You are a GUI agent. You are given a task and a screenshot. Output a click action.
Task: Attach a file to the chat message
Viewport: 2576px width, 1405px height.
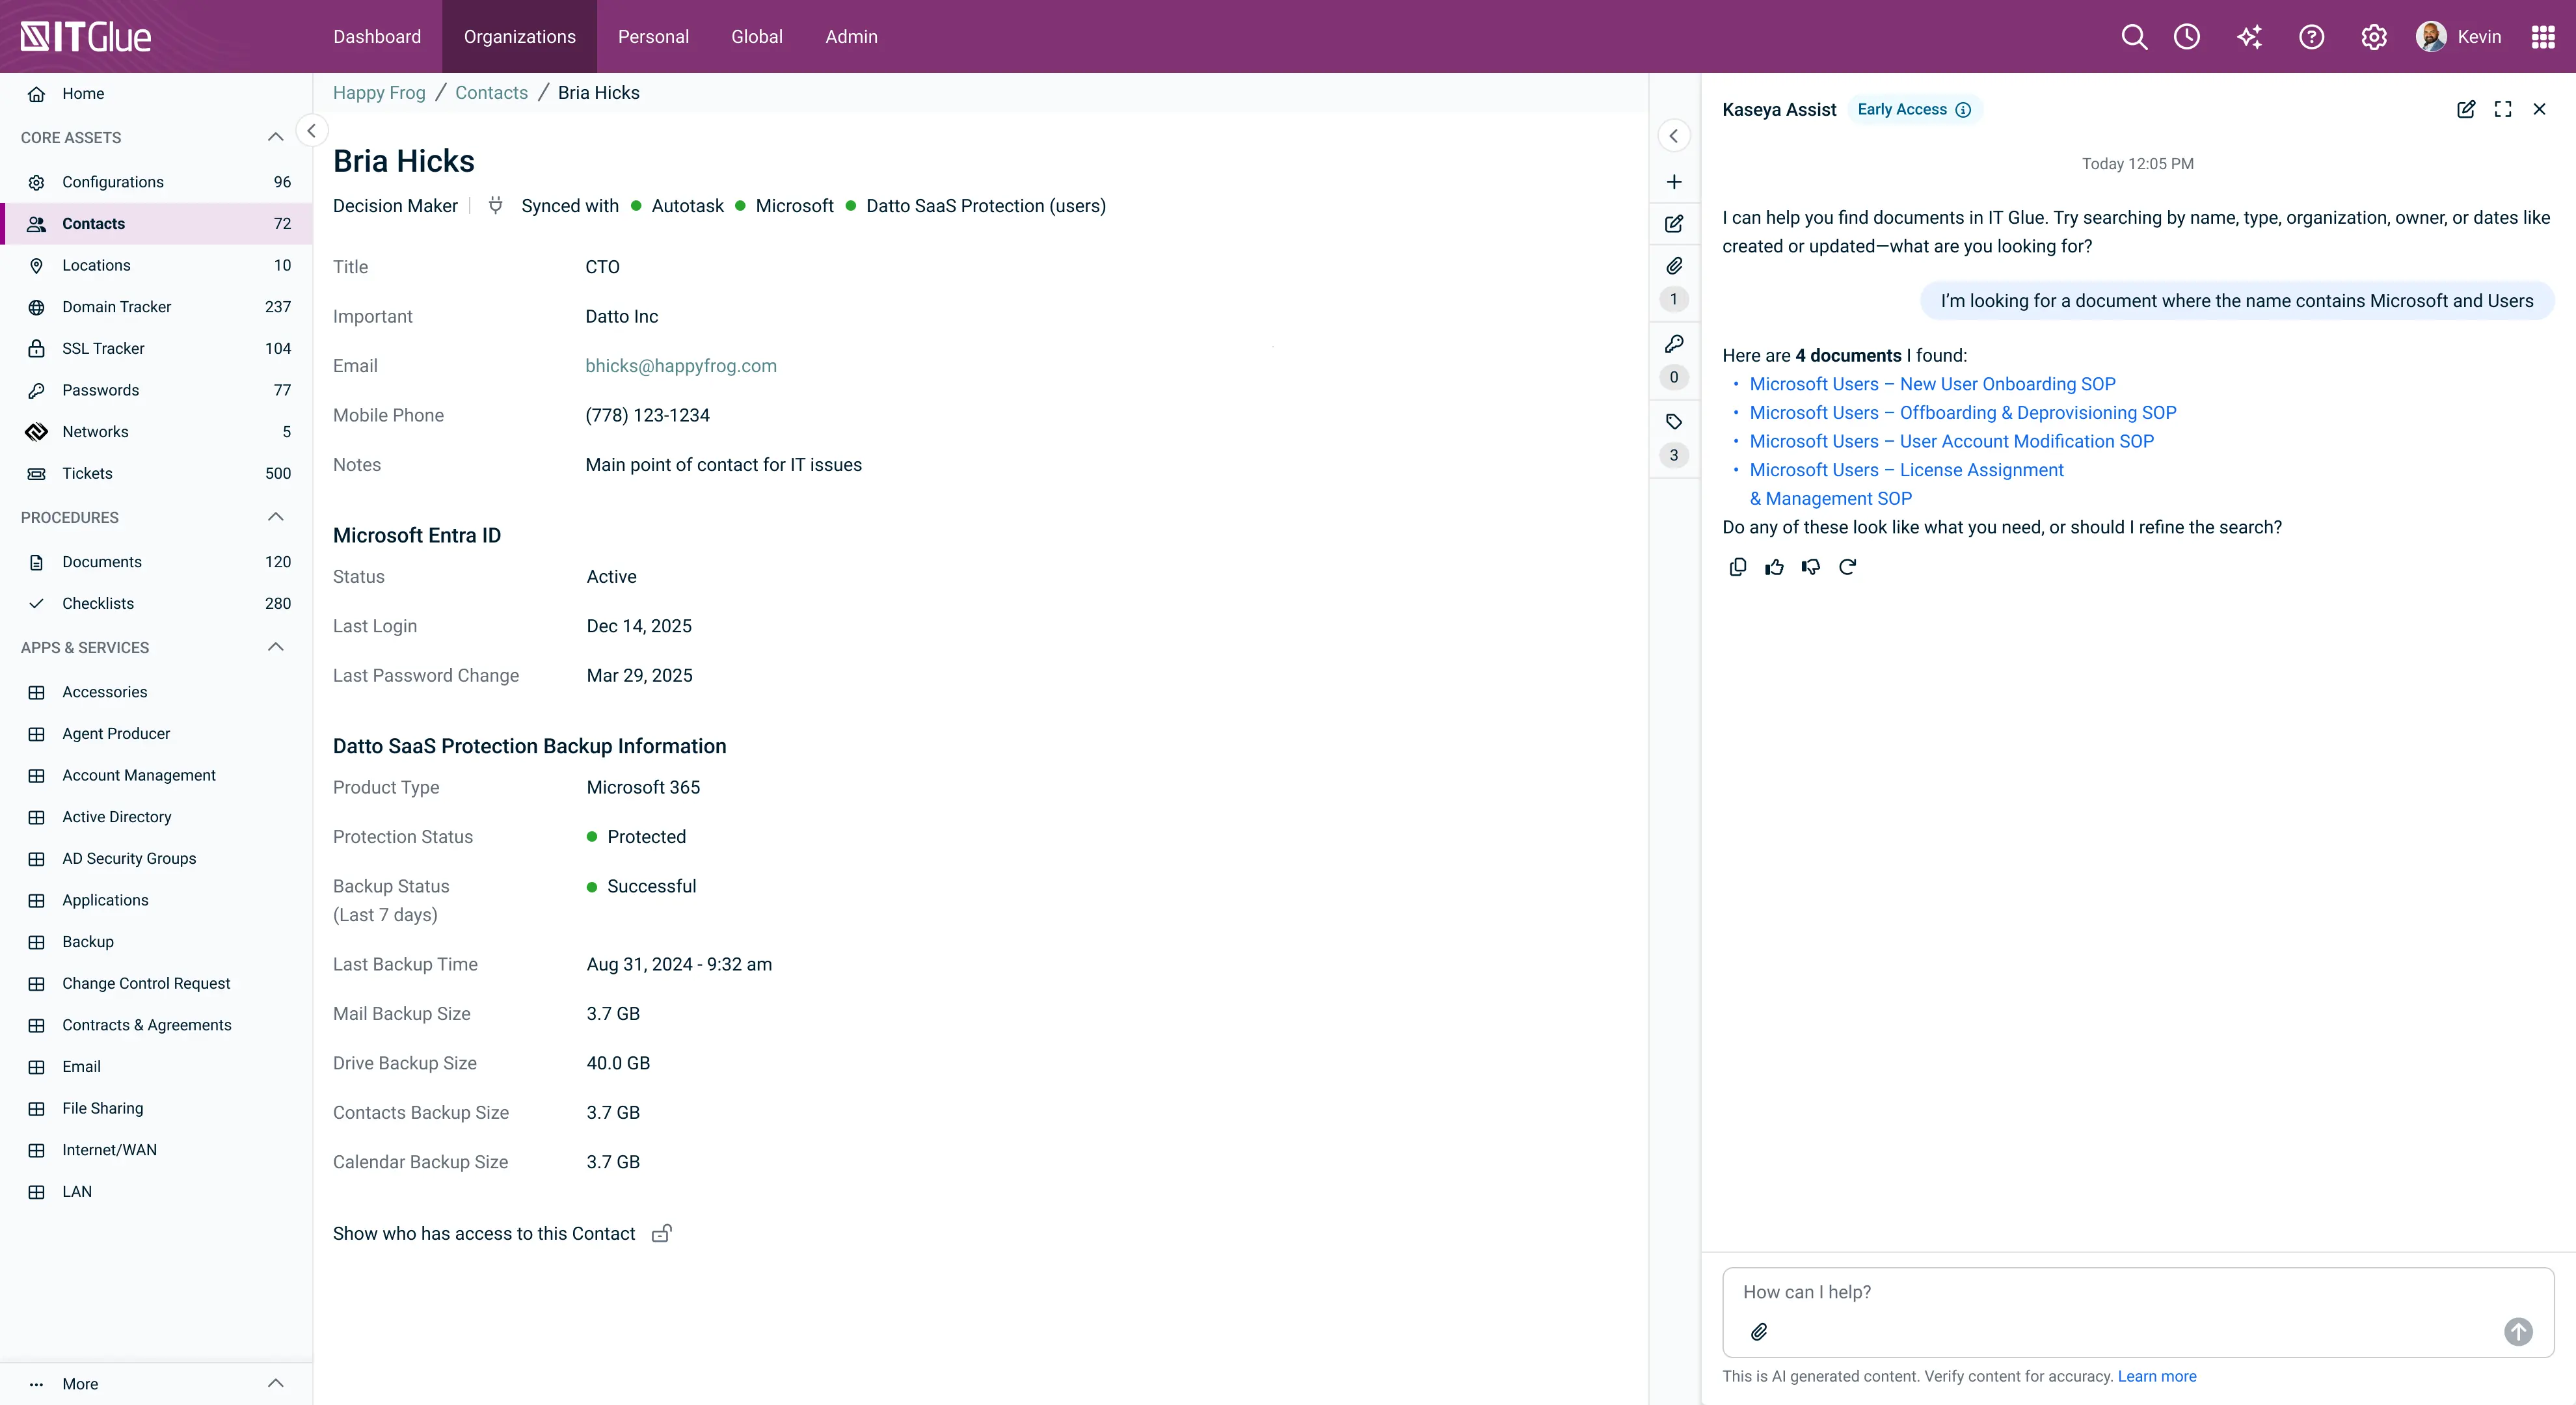click(1759, 1332)
